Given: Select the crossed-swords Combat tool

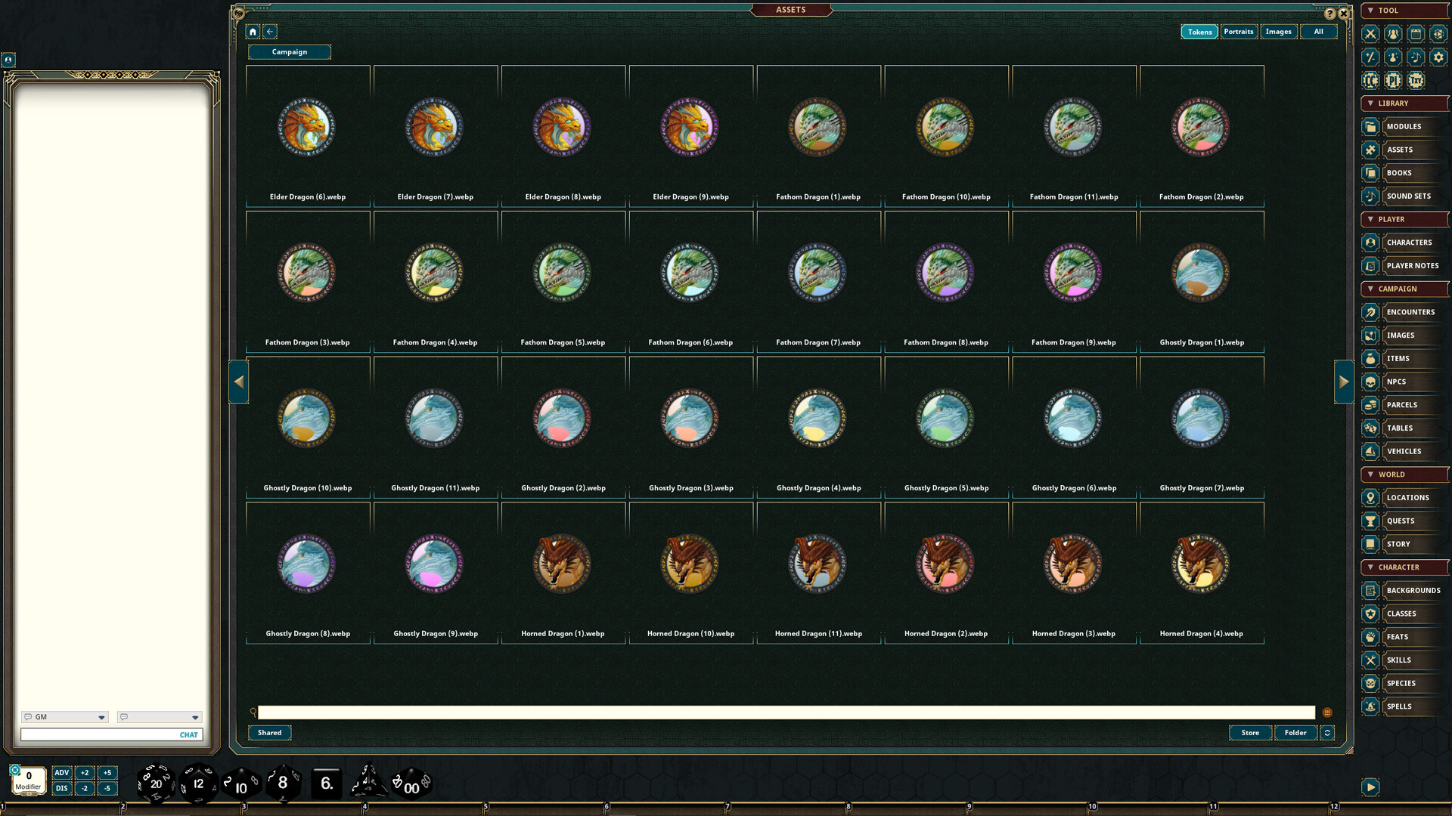Looking at the screenshot, I should click(1371, 34).
